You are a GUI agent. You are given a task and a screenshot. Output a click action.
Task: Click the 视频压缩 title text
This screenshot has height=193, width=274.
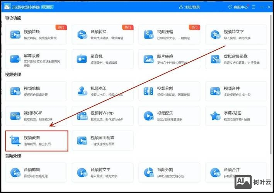tap(165, 32)
